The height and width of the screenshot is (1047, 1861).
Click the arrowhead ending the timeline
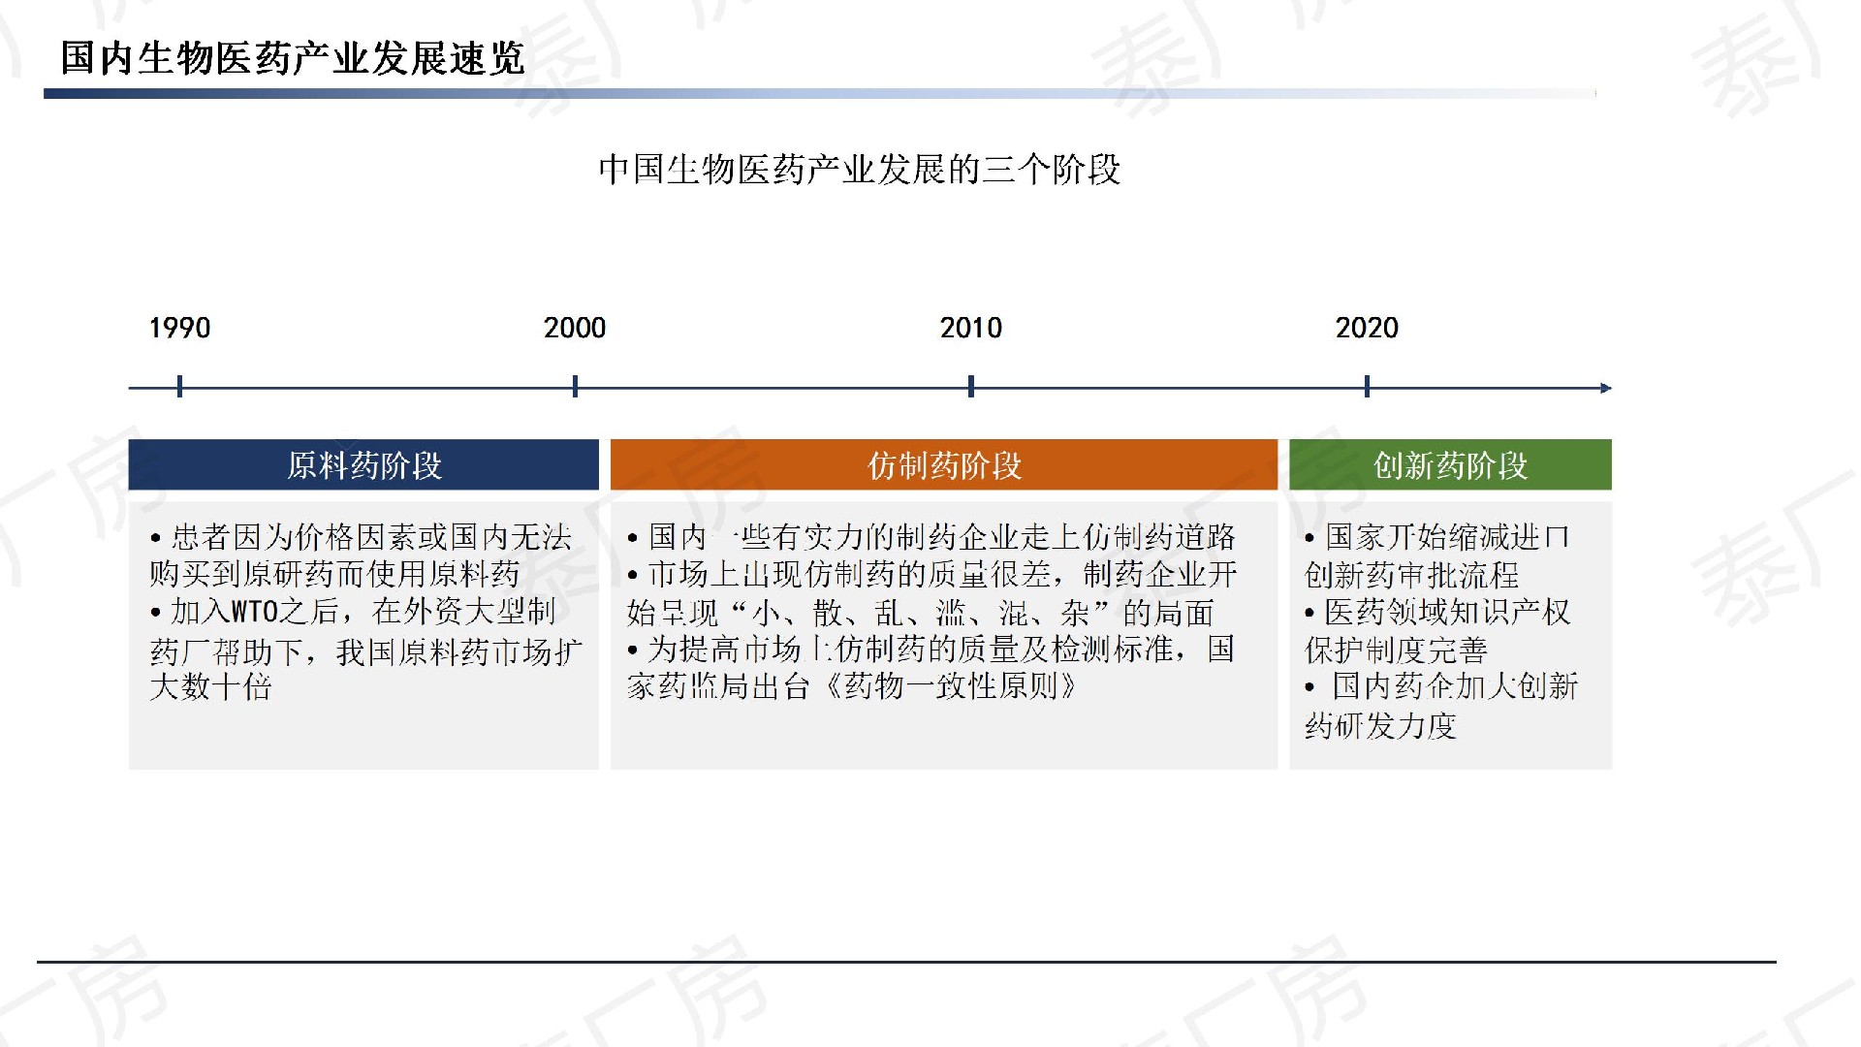click(x=1606, y=388)
